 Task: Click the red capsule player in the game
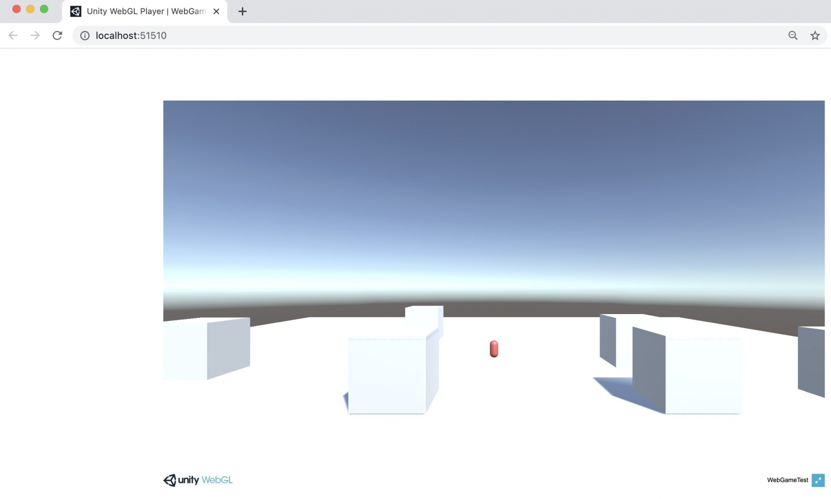[493, 349]
